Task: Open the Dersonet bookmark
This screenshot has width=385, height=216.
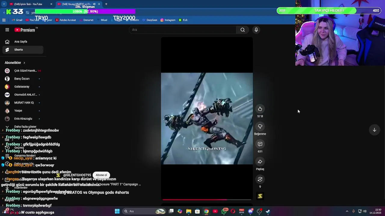Action: click(86, 20)
